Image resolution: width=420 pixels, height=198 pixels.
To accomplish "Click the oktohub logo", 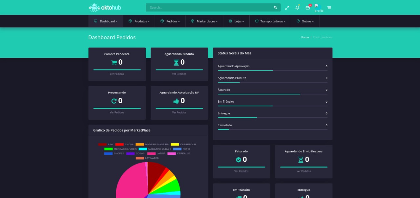I will (x=102, y=7).
